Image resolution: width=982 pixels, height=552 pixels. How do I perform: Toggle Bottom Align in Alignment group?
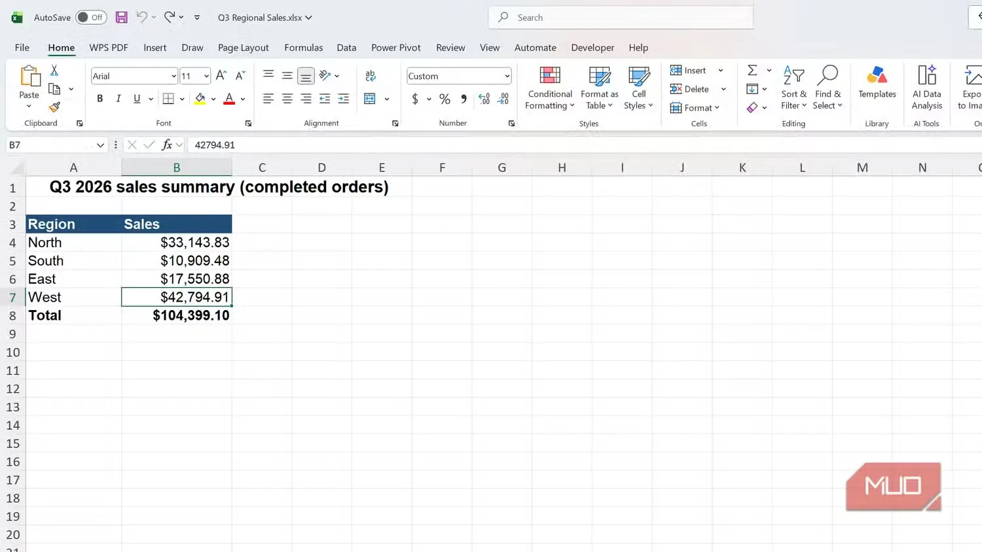[306, 76]
